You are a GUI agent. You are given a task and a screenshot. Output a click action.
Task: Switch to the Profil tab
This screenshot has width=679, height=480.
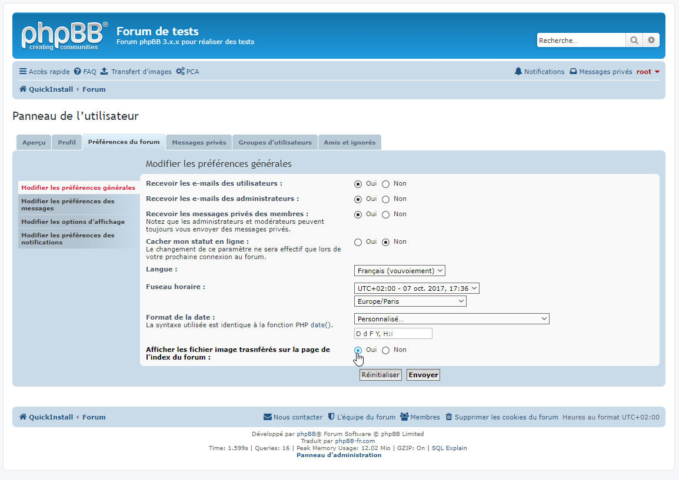pyautogui.click(x=66, y=143)
